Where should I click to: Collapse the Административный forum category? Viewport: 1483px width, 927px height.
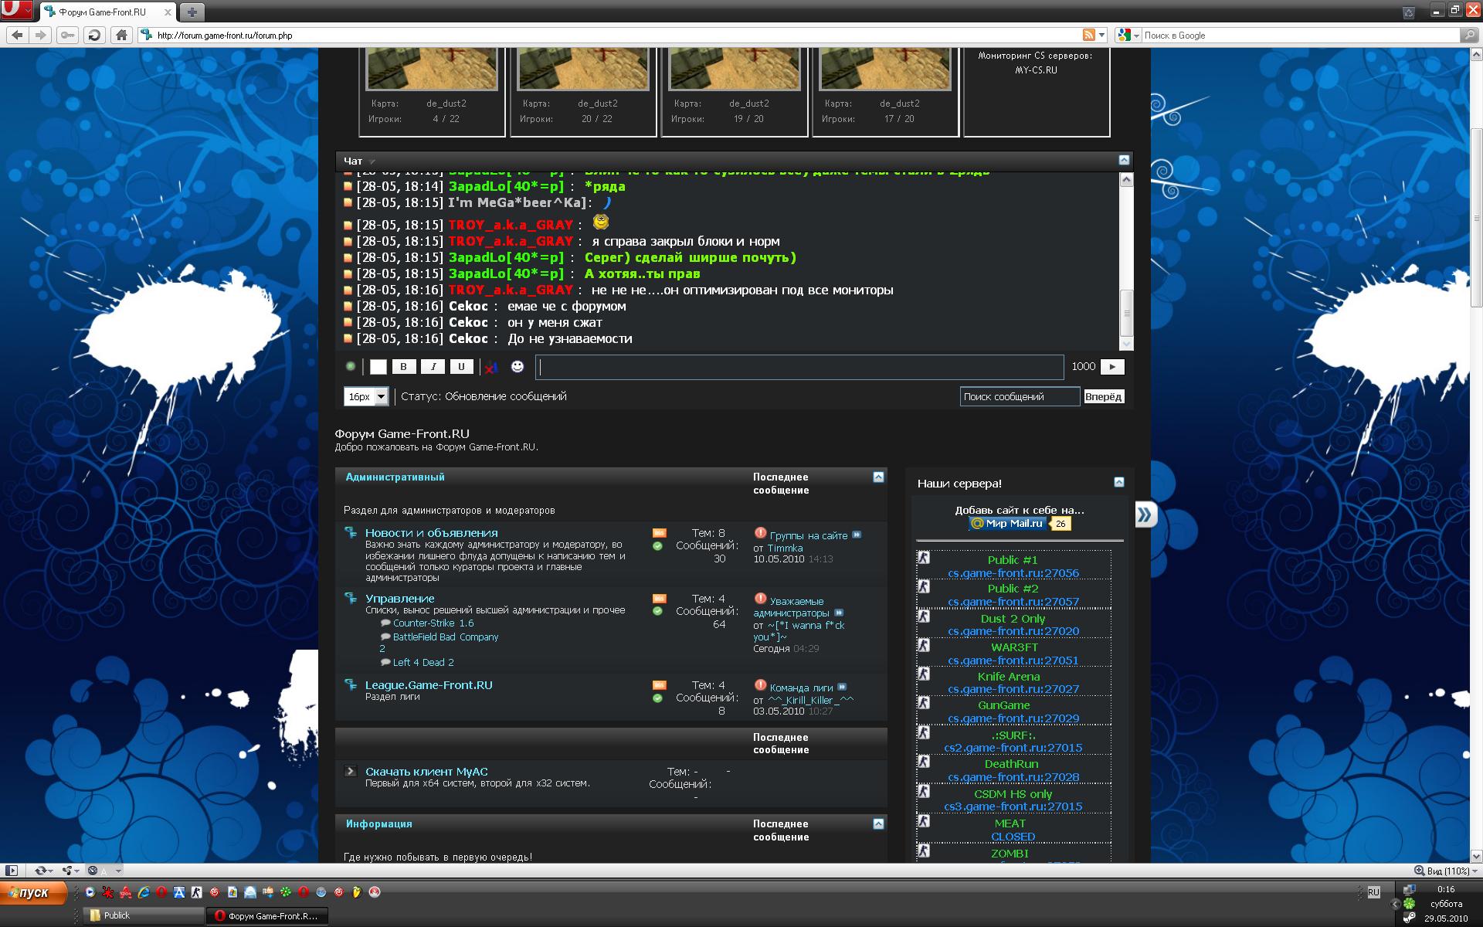coord(878,477)
